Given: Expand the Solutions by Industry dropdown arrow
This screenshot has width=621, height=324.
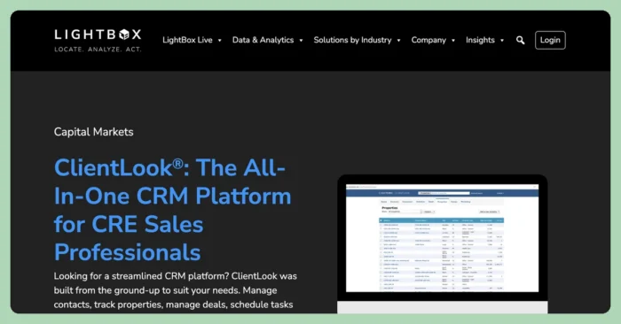Looking at the screenshot, I should pos(399,41).
